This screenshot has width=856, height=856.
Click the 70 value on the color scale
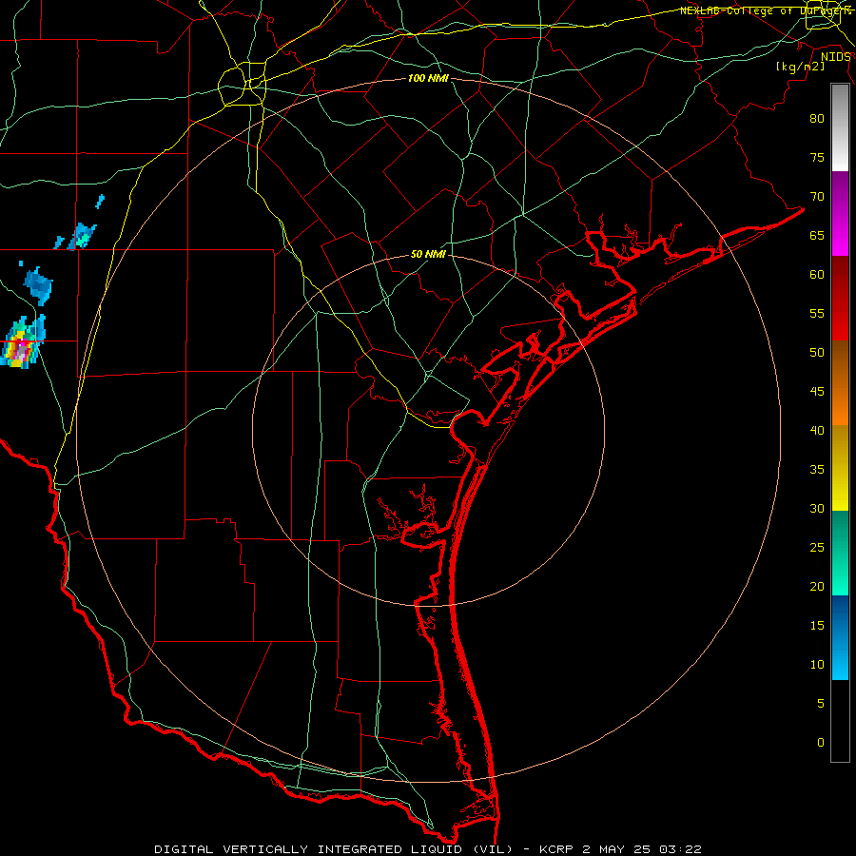point(817,197)
